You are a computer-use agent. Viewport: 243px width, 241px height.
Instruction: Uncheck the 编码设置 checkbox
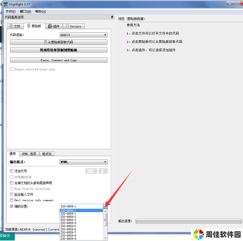(x=11, y=206)
